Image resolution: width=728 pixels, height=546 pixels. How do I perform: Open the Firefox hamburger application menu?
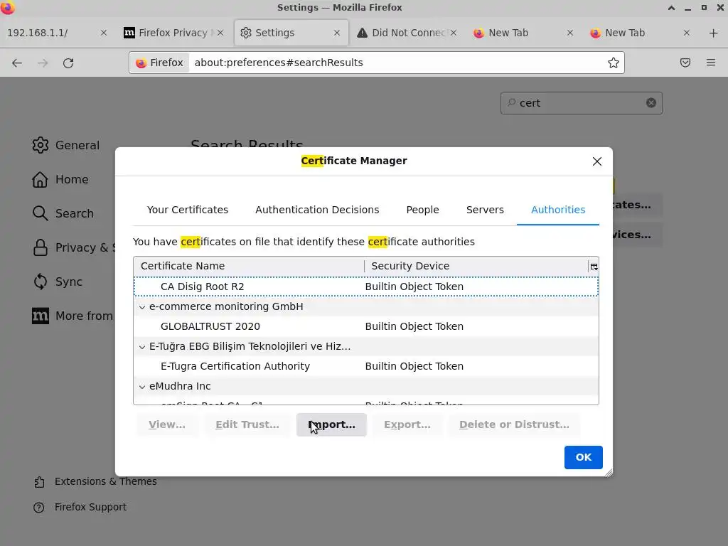click(711, 63)
